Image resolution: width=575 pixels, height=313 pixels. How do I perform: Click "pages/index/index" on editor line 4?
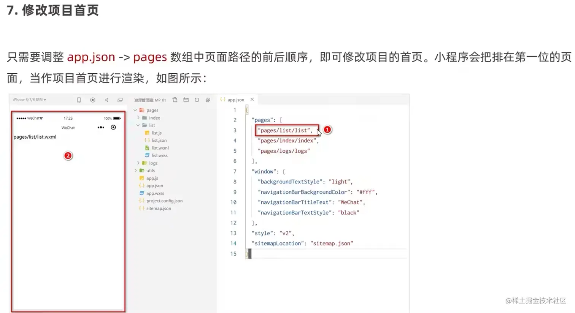pyautogui.click(x=287, y=141)
